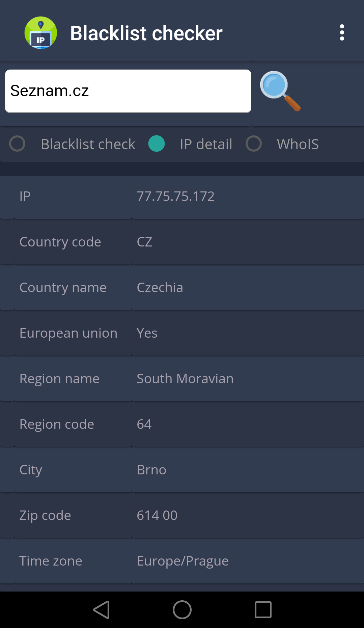Click the Seznam.cz domain input field

[128, 91]
